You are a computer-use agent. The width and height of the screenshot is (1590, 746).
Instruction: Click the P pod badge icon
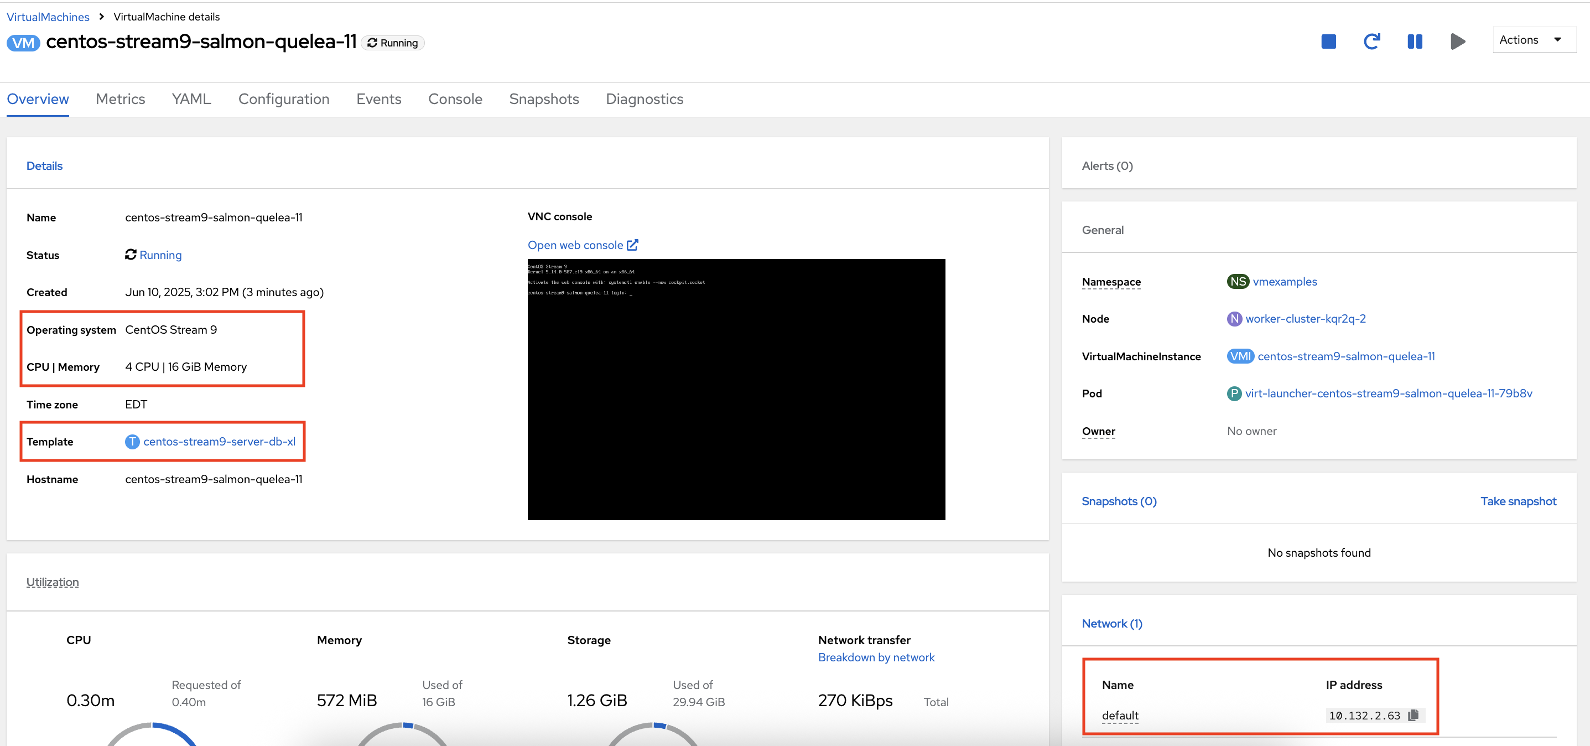click(x=1234, y=393)
